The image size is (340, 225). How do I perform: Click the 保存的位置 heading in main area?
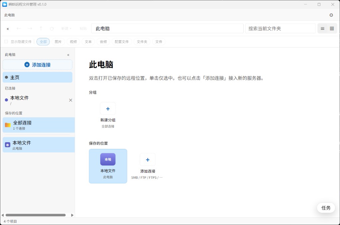98,143
